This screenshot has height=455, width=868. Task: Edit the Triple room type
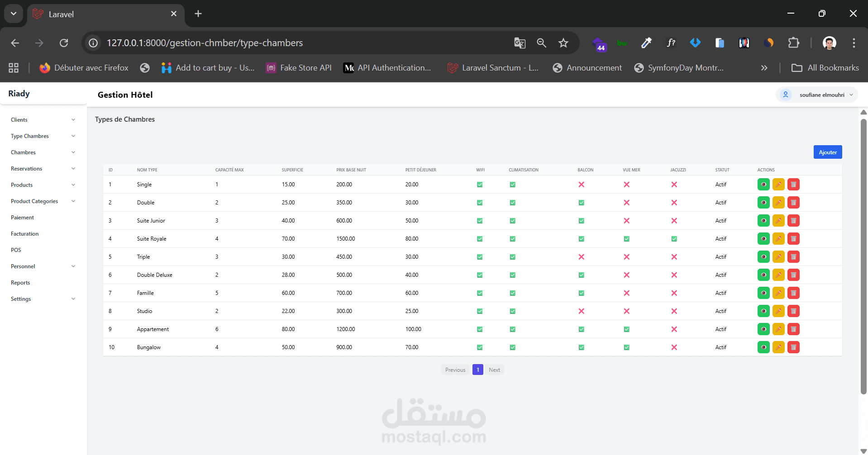click(x=778, y=257)
